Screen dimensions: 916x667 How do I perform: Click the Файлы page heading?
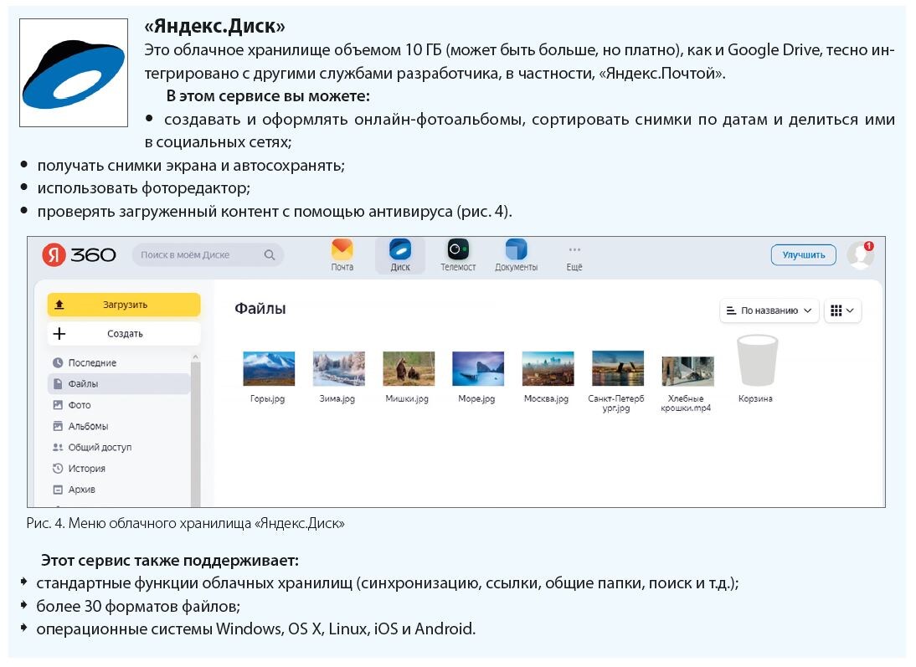pos(260,309)
